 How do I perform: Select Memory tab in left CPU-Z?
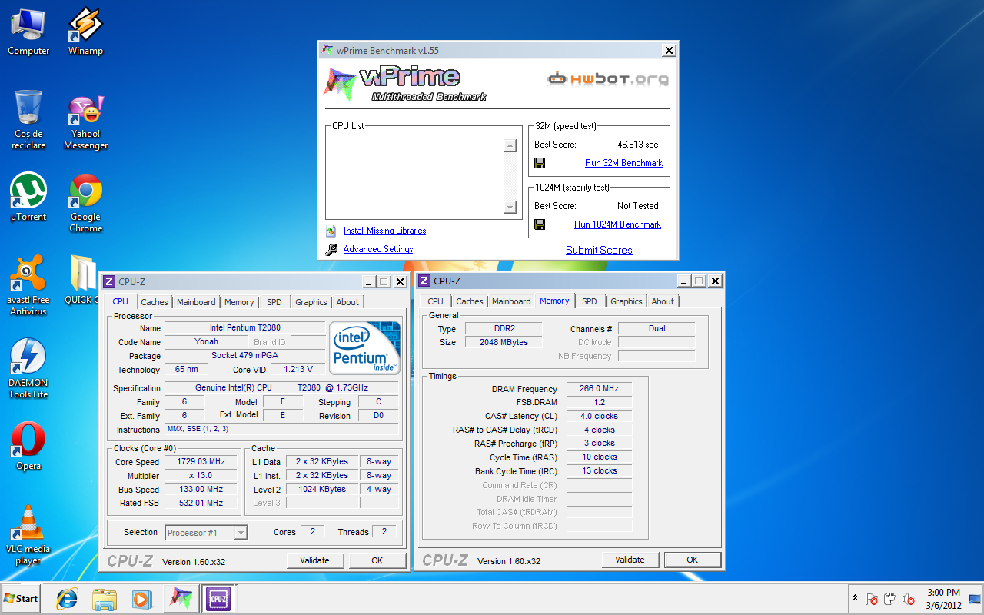tap(239, 302)
